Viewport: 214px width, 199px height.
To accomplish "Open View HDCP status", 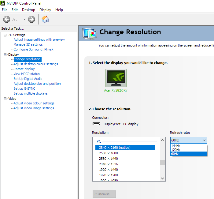I will click(27, 74).
